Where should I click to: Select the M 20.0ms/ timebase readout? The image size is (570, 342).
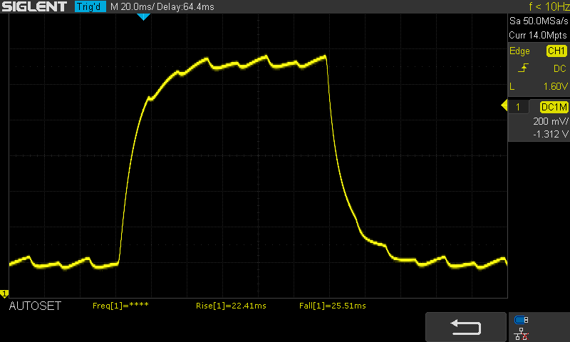[133, 7]
